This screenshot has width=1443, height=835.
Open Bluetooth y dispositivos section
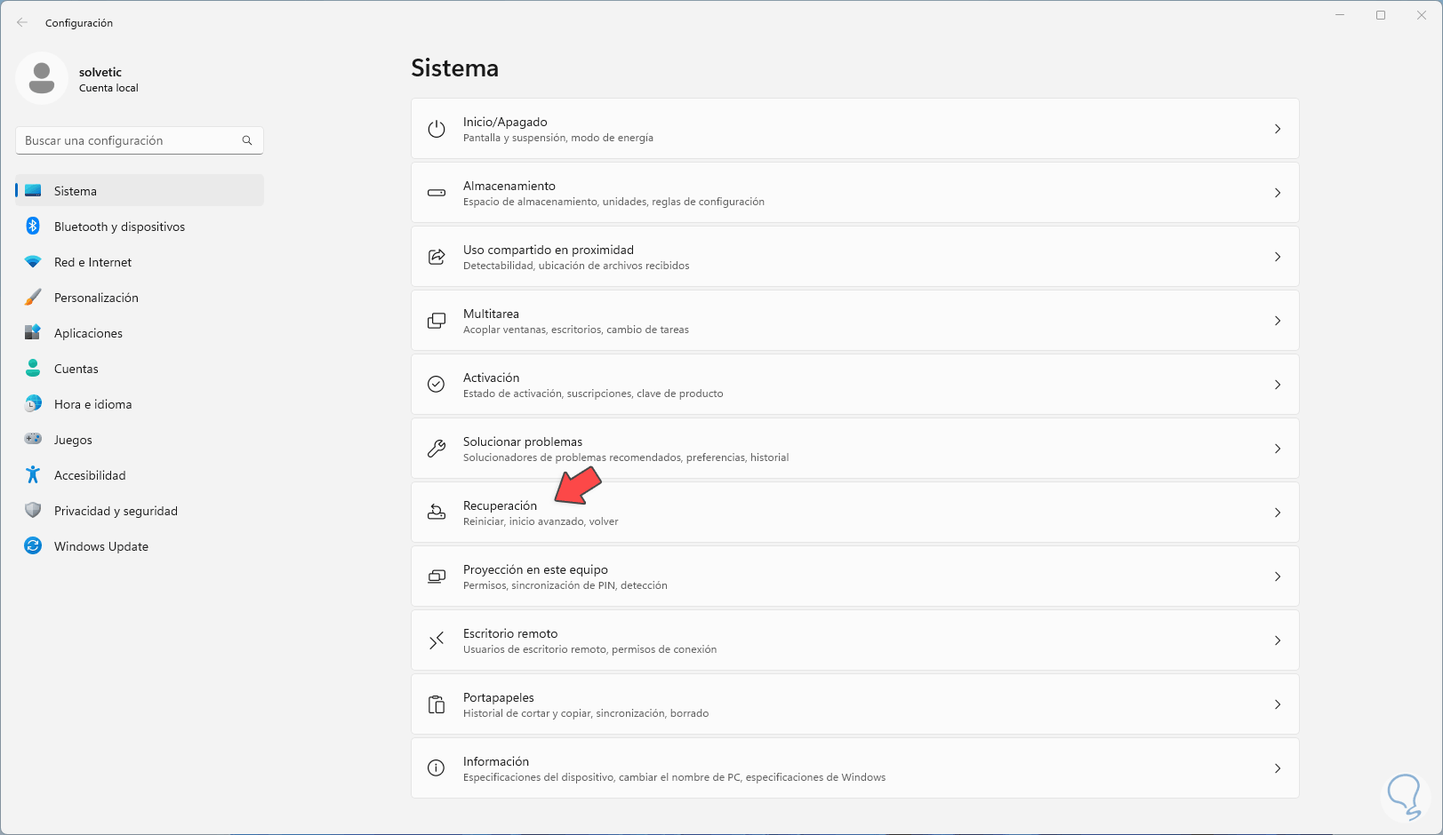click(119, 227)
